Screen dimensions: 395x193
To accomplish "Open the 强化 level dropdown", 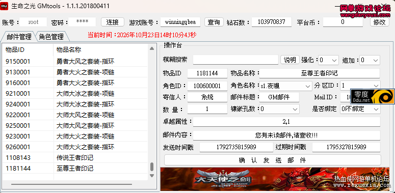I will [329, 60].
